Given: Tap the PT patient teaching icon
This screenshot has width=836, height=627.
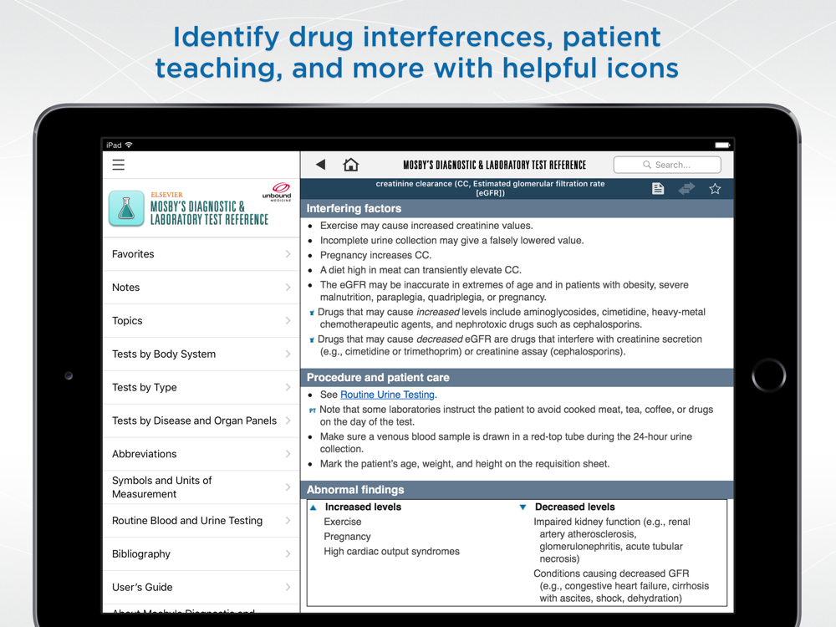Looking at the screenshot, I should (x=313, y=410).
